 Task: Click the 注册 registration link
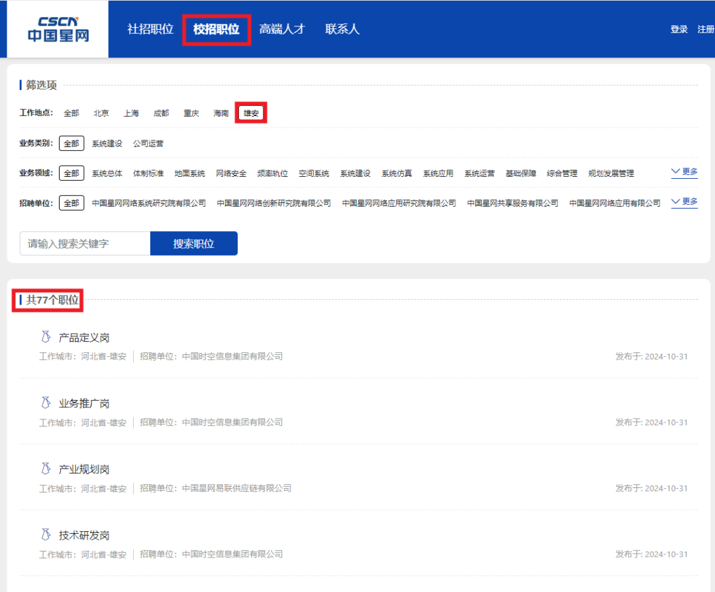point(705,30)
